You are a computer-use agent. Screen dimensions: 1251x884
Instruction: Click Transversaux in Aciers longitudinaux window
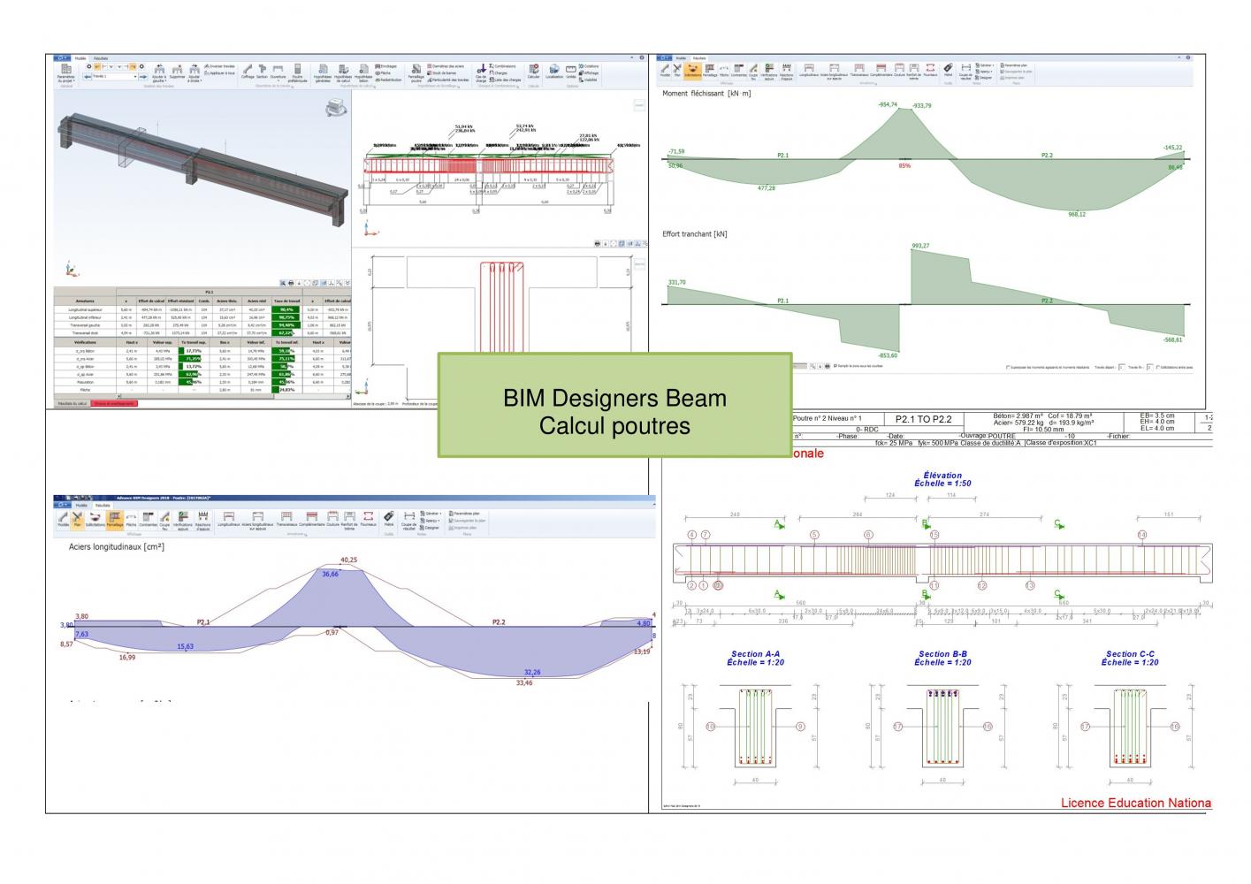point(287,520)
